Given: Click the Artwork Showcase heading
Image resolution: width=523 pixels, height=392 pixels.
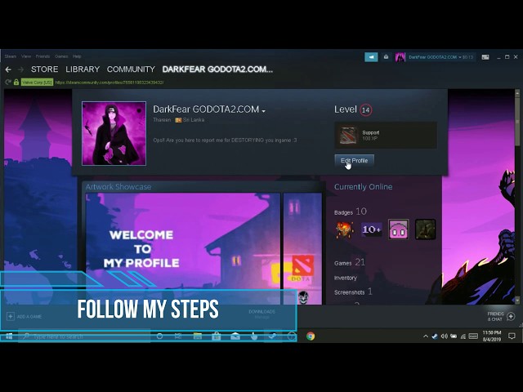Looking at the screenshot, I should pos(118,187).
